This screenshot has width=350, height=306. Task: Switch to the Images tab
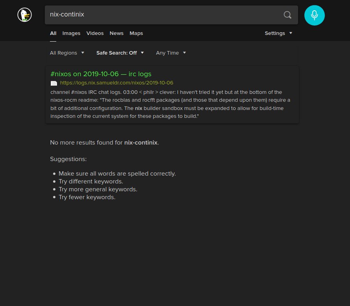(71, 33)
